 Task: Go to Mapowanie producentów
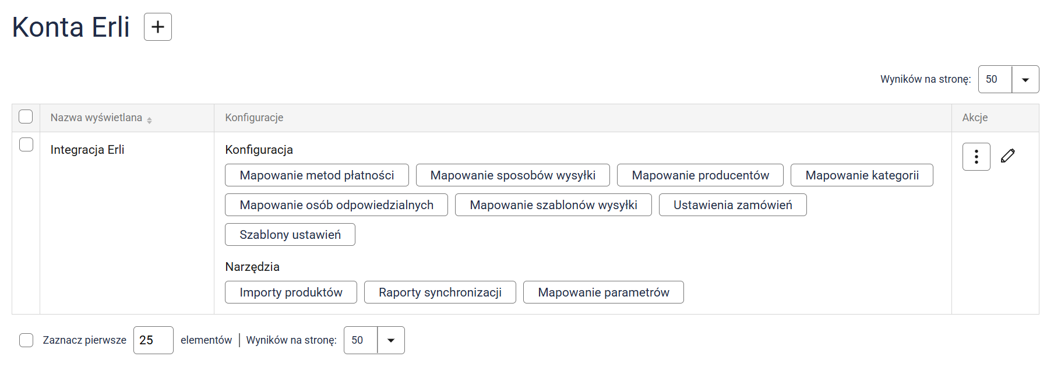(700, 175)
